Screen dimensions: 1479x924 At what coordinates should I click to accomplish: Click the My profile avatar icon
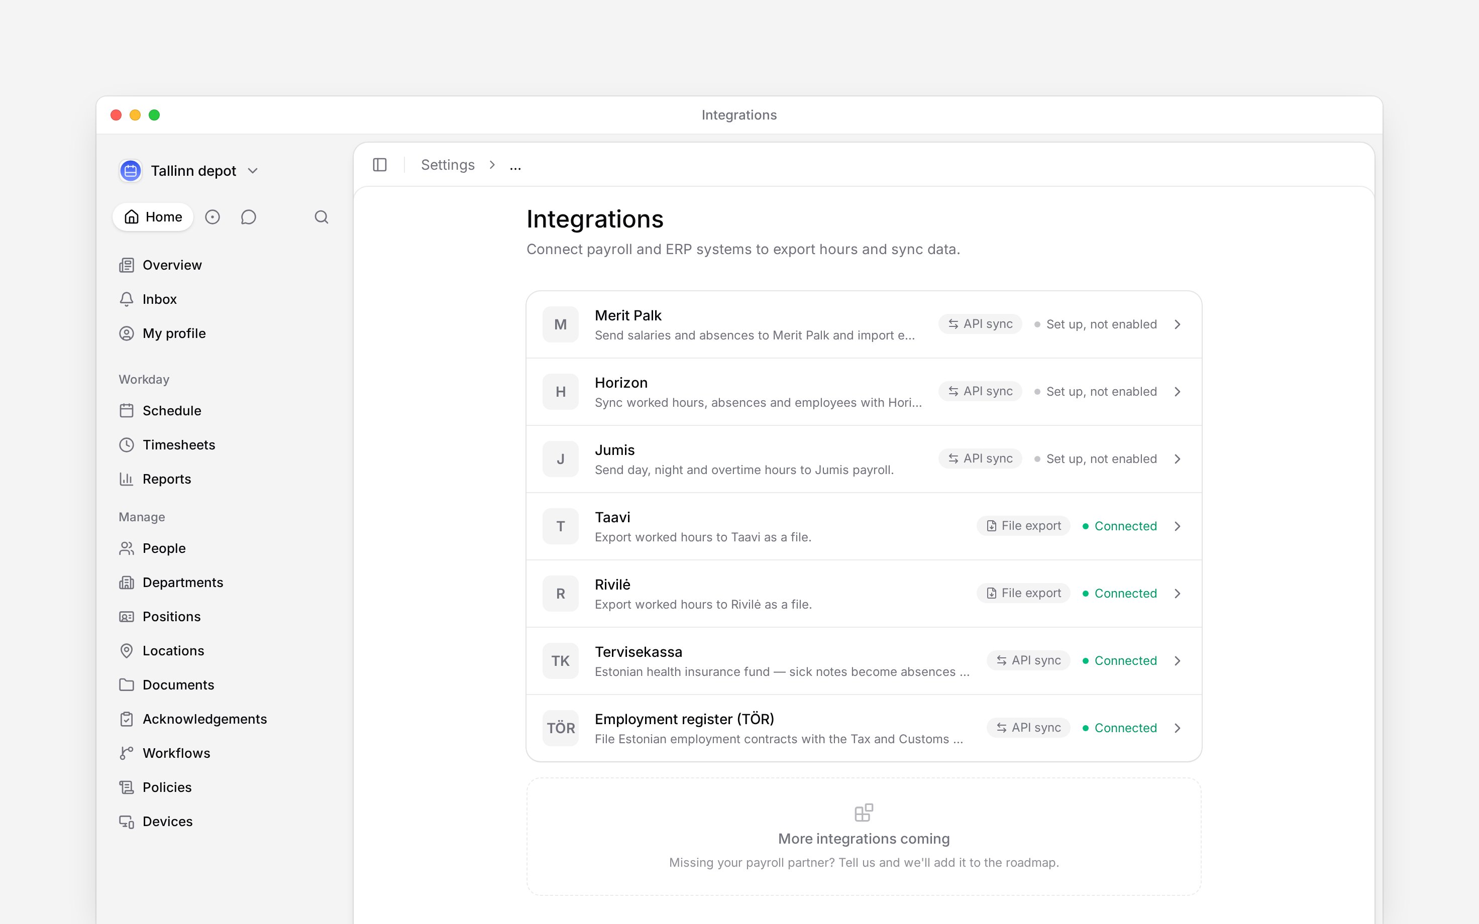click(x=127, y=333)
